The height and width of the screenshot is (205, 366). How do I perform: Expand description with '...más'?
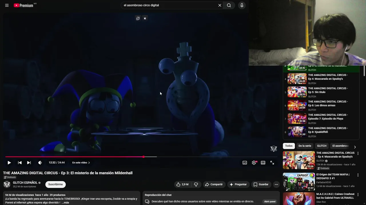65,202
